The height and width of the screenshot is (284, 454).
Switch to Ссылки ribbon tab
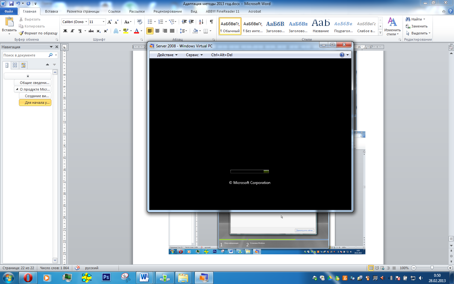click(x=114, y=11)
